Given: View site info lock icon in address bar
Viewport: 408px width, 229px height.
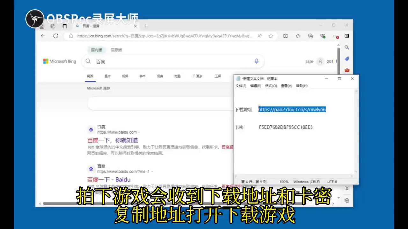Looking at the screenshot, I should [71, 36].
